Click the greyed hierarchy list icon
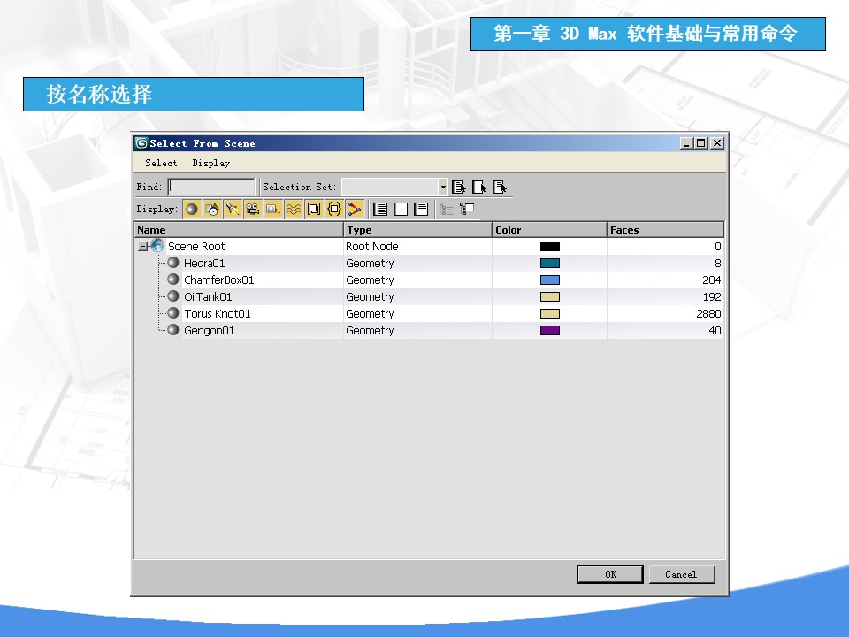The width and height of the screenshot is (849, 637). click(x=446, y=209)
